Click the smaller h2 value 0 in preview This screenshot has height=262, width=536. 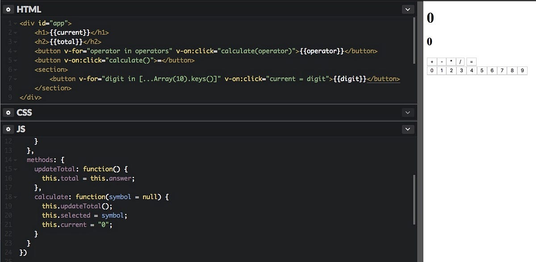[430, 42]
